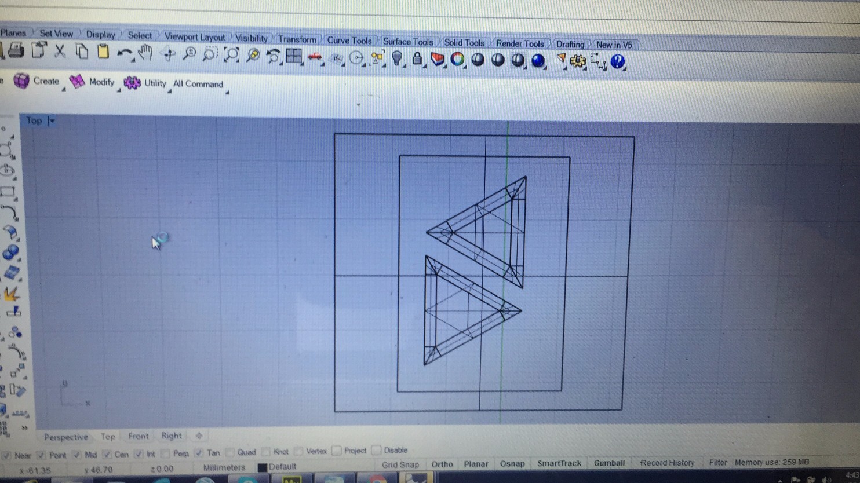Enable the Project osnap checkbox
Image resolution: width=860 pixels, height=483 pixels.
tap(336, 451)
